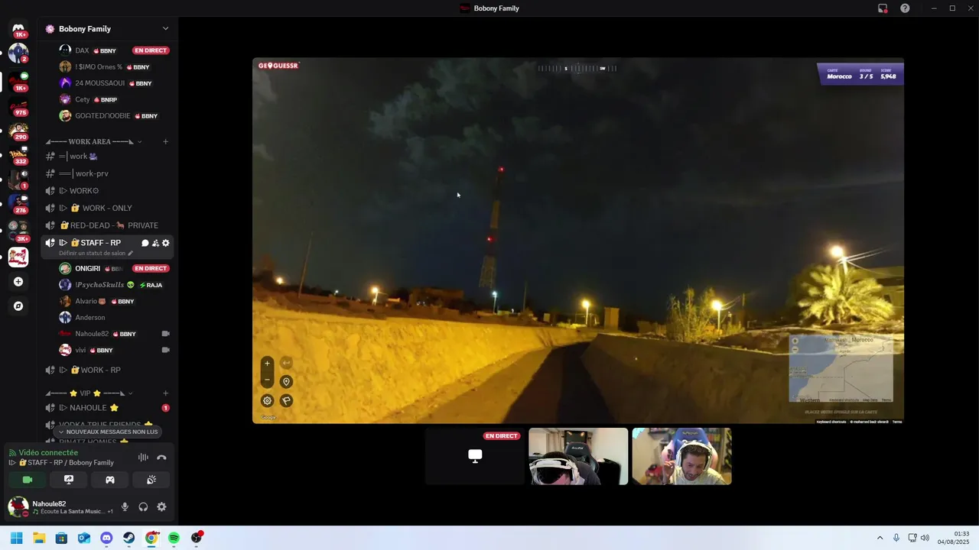Open server with 975 notification badge

pos(18,107)
